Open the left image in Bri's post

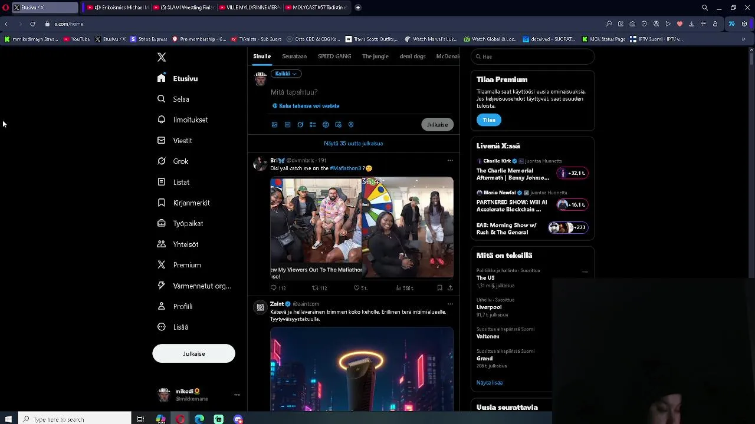click(x=316, y=227)
